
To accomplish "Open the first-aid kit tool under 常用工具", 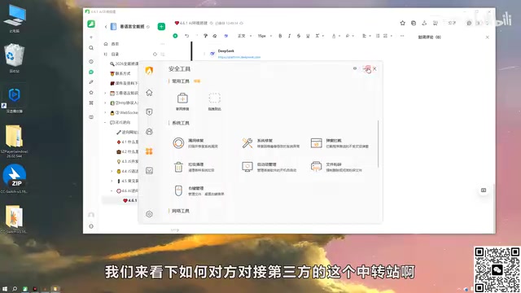I will 182,101.
